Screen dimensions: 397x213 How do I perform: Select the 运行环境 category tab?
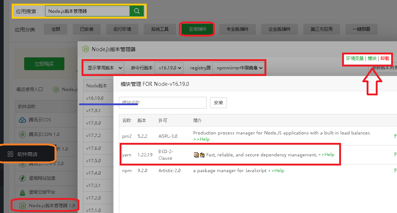coord(122,29)
